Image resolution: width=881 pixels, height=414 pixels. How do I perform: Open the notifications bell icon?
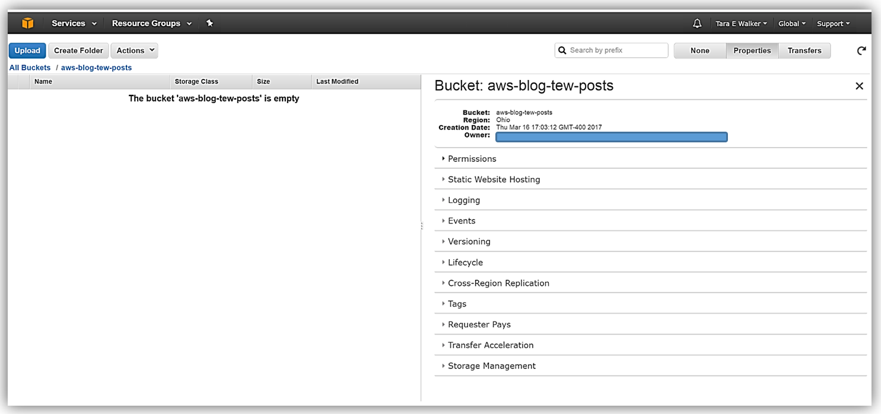(x=697, y=24)
